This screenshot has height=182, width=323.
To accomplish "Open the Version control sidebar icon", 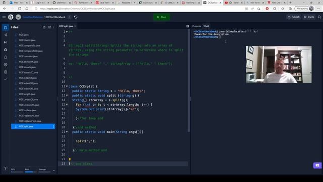I will click(6, 35).
